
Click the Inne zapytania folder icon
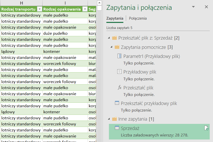pos(114,119)
